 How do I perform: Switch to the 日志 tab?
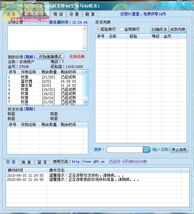[11, 162]
